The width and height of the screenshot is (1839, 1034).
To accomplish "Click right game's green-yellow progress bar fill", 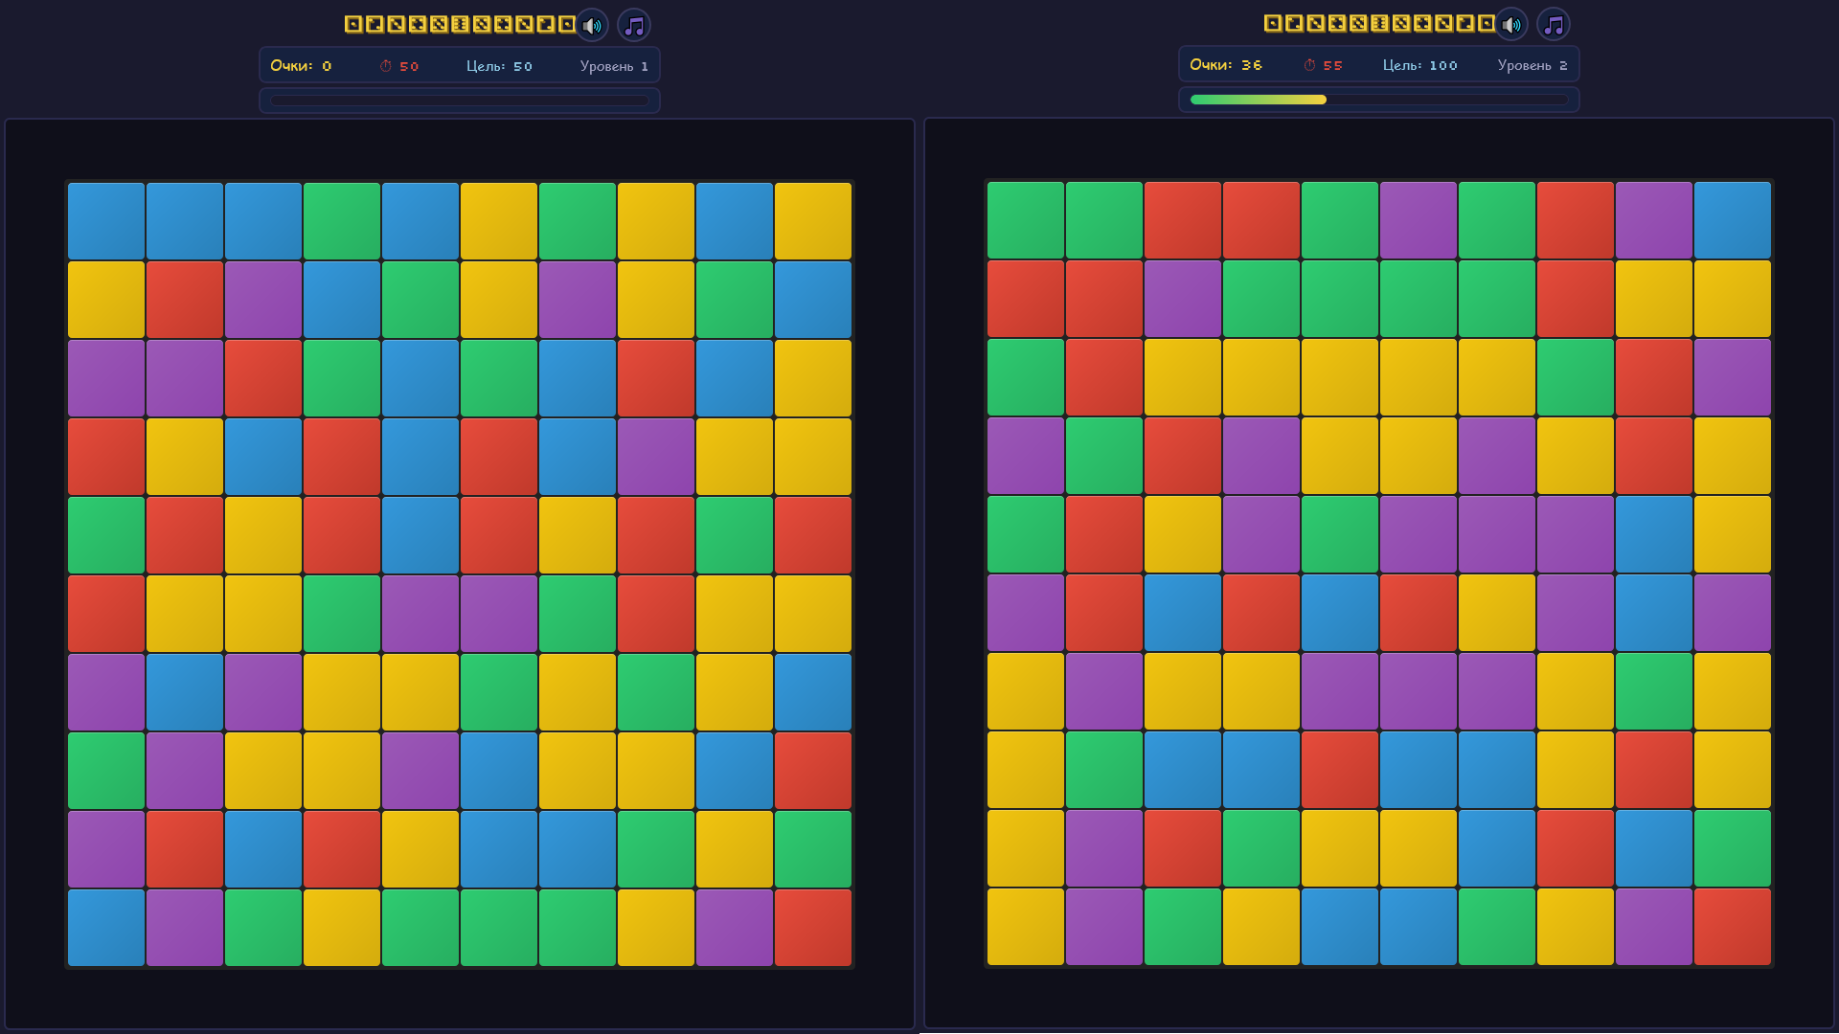I will tap(1257, 100).
